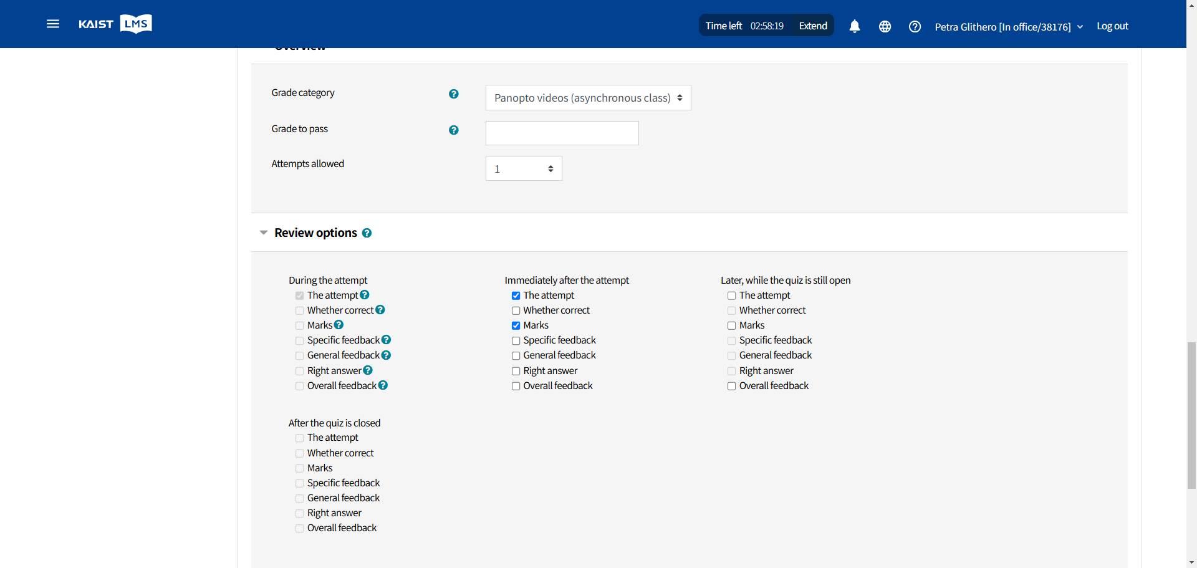
Task: Collapse the Review options section
Action: pos(264,233)
